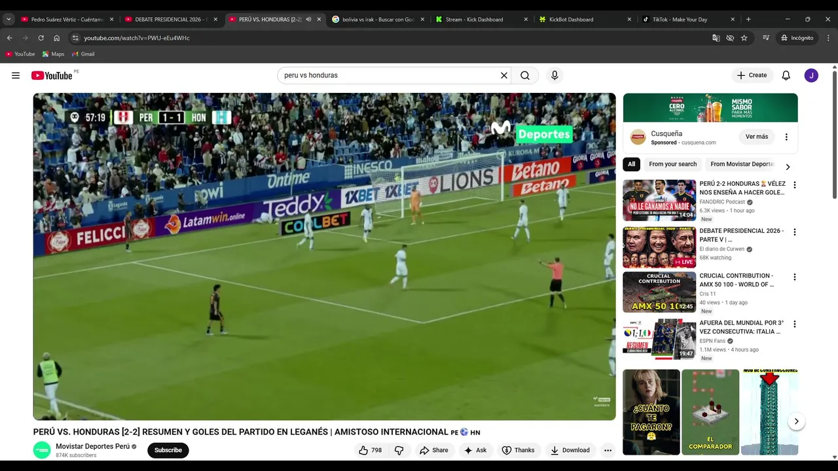This screenshot has height=471, width=838.
Task: Open the media control toolbar icon
Action: pyautogui.click(x=766, y=38)
